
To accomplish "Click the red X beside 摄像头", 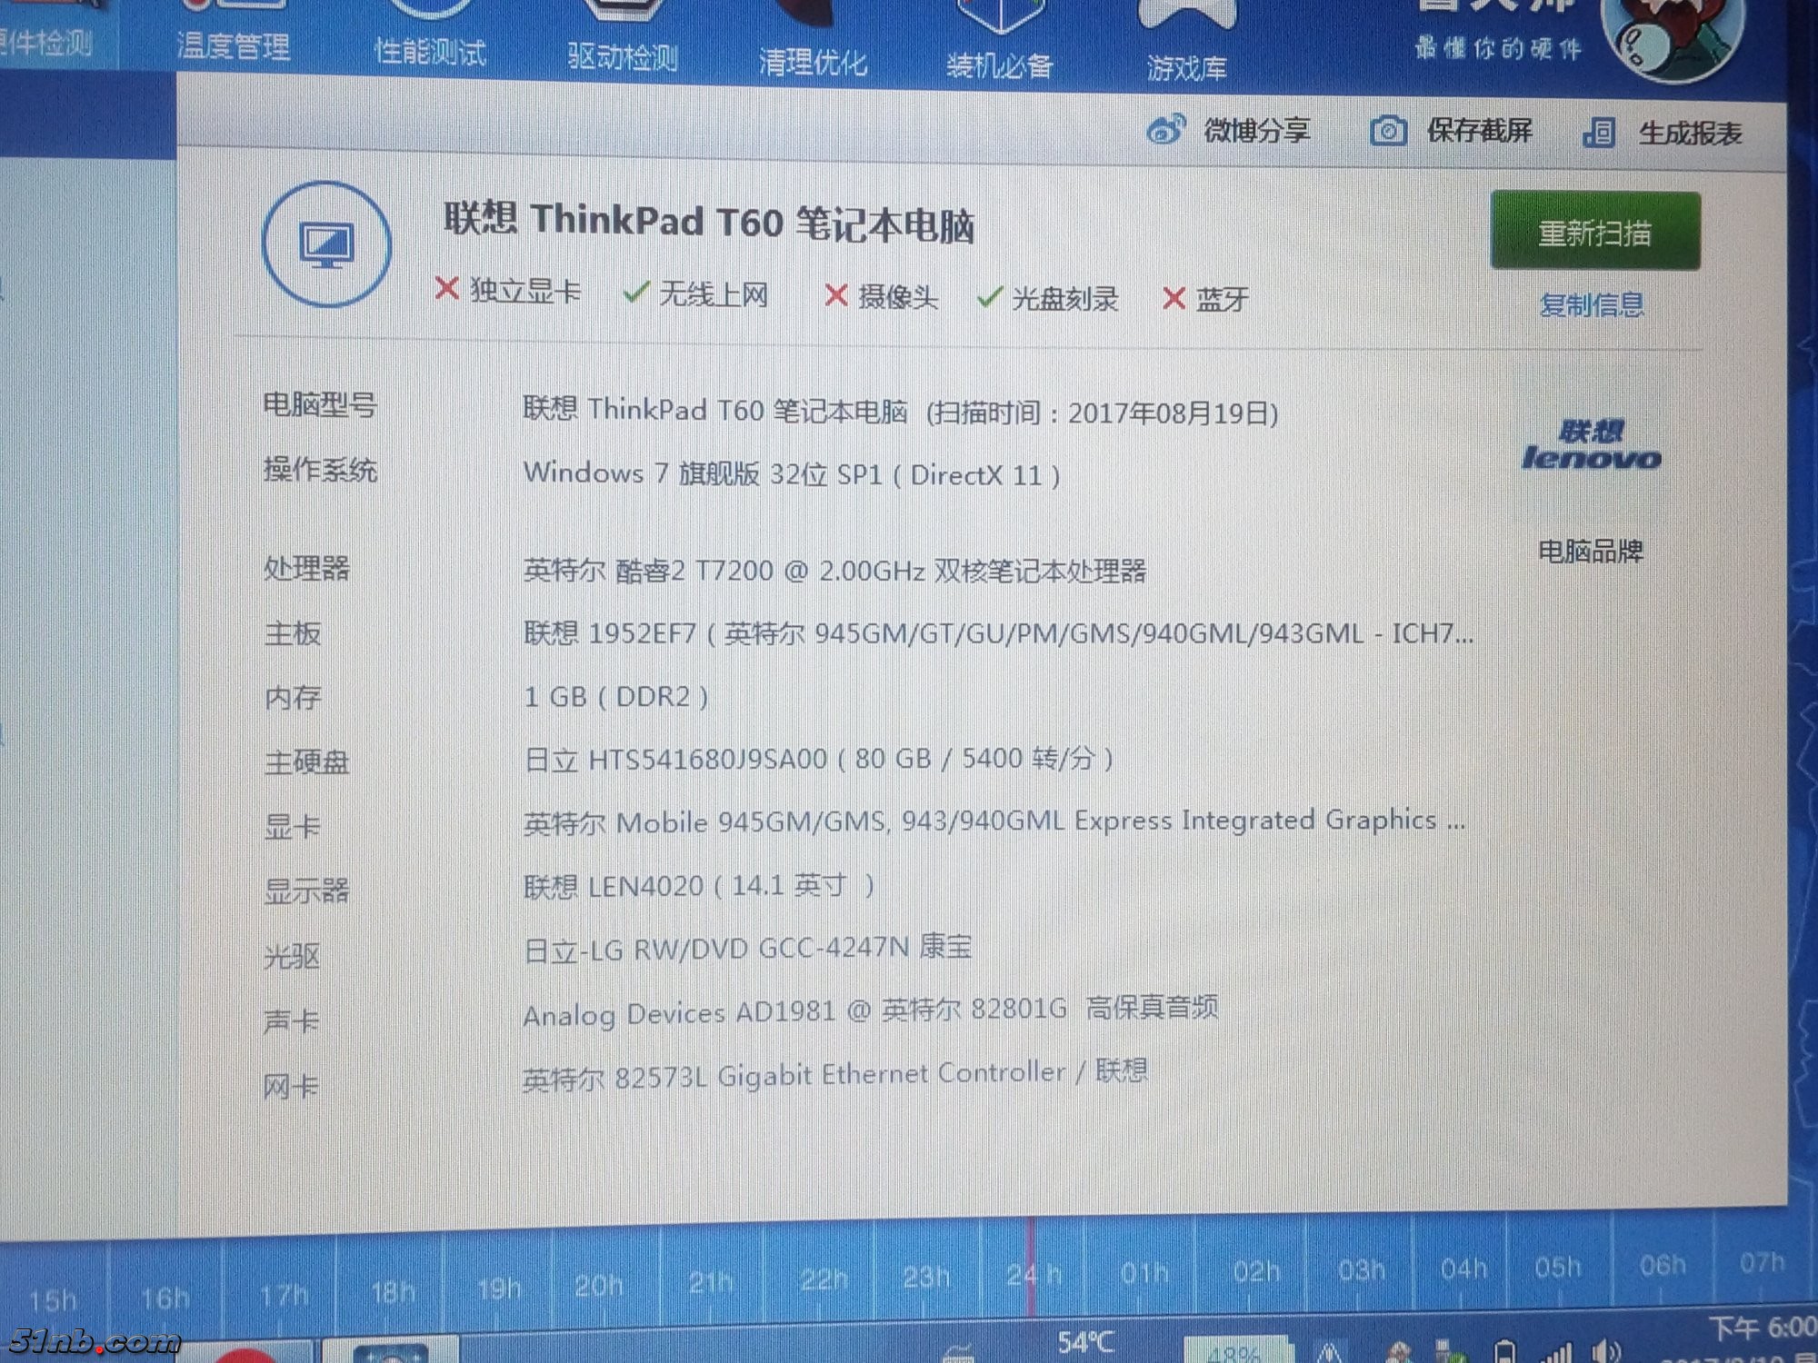I will (835, 295).
